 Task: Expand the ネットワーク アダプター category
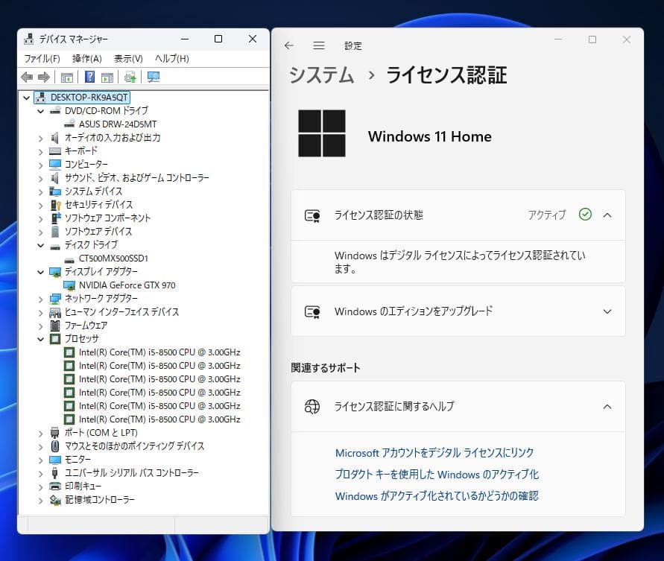click(x=40, y=299)
